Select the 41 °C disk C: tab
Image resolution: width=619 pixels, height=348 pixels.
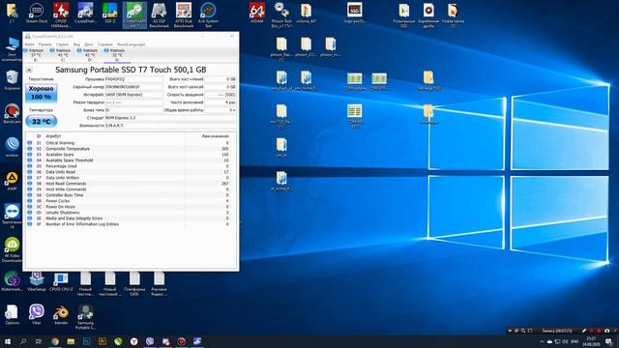tap(62, 55)
